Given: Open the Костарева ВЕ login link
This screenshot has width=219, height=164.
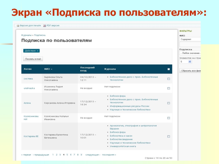Looking at the screenshot, I should click(31, 136).
